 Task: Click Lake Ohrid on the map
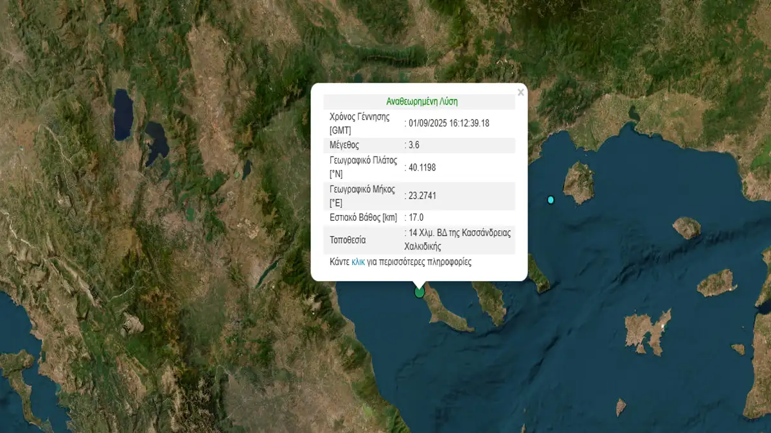click(x=123, y=115)
